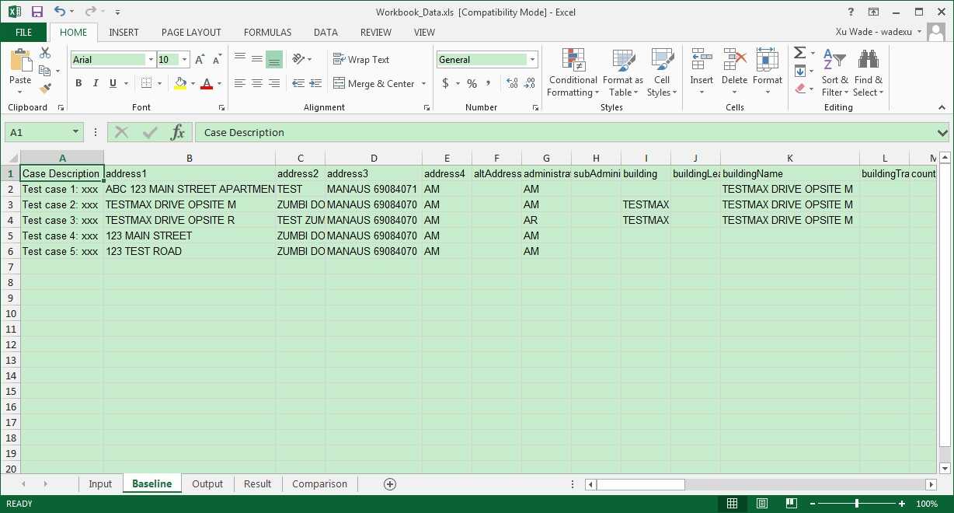Click the Fill down icon
This screenshot has height=513, width=954.
800,71
